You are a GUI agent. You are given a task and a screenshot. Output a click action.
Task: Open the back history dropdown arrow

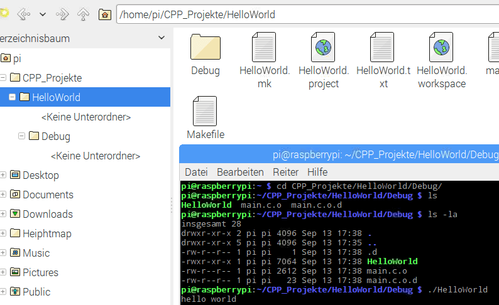(43, 14)
